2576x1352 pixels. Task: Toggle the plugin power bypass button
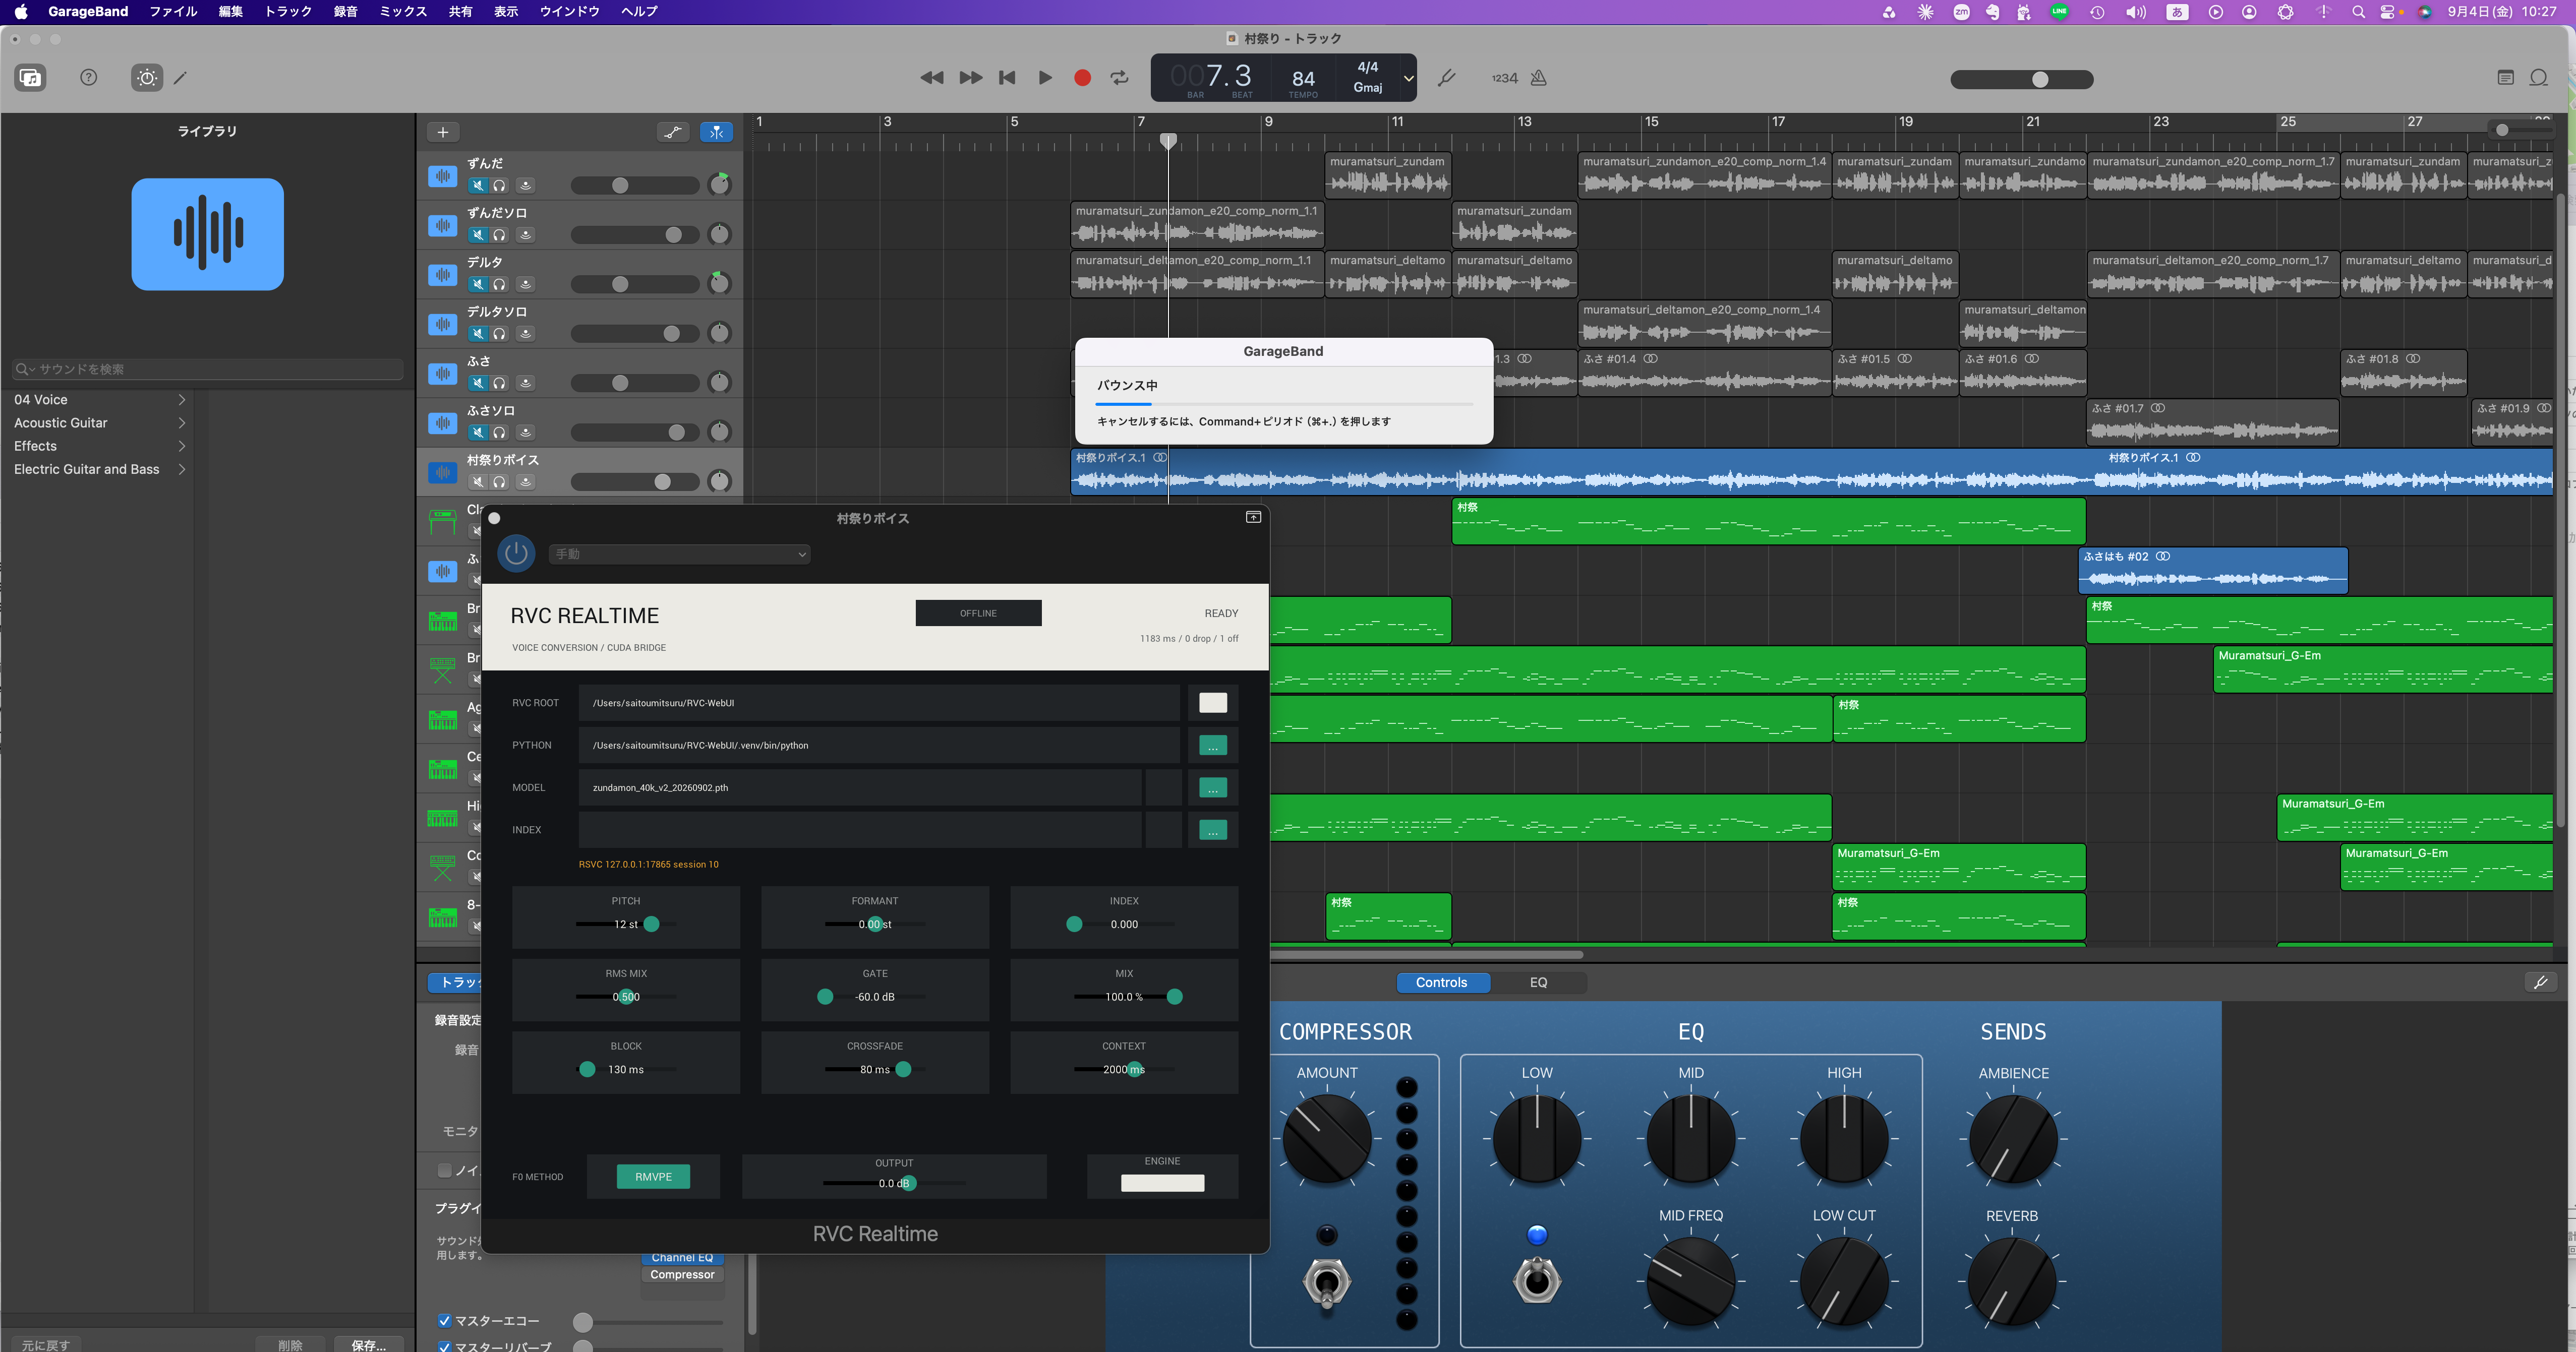[516, 554]
